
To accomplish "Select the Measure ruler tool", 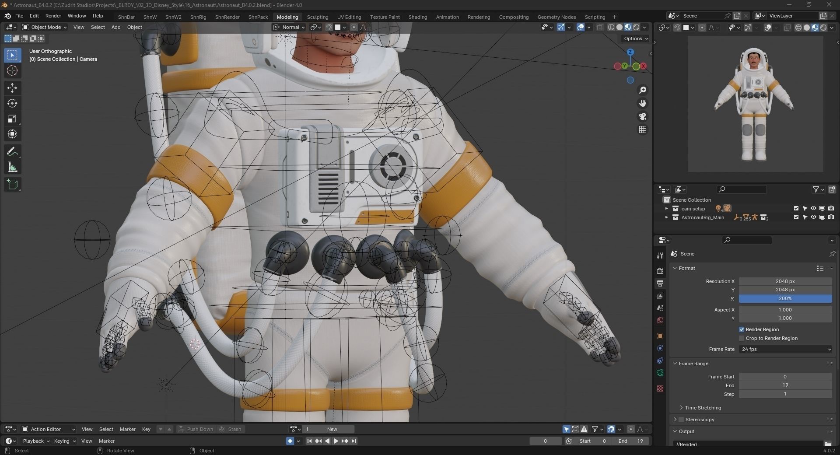I will point(12,167).
